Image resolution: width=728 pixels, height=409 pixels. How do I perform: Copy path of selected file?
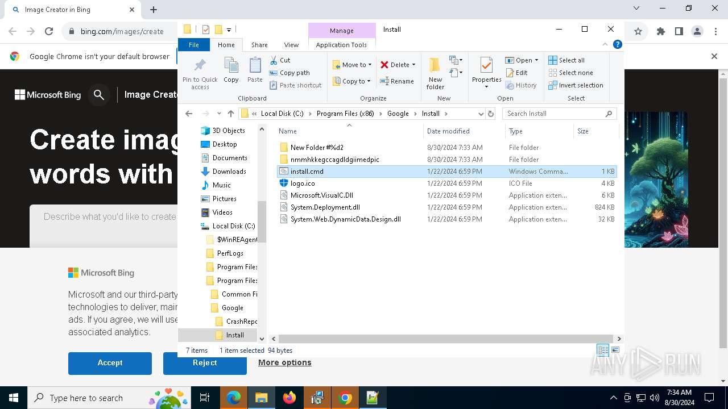(289, 73)
